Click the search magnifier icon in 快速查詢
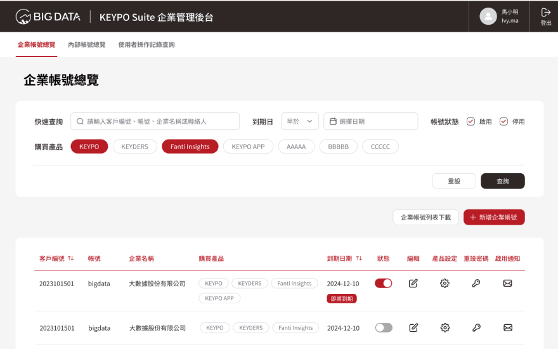The image size is (558, 349). tap(80, 121)
